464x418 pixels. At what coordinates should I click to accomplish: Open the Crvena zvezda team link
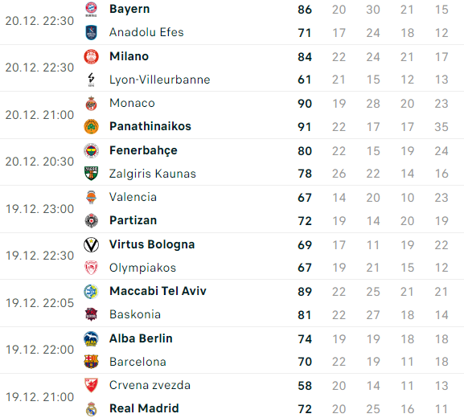coord(150,385)
